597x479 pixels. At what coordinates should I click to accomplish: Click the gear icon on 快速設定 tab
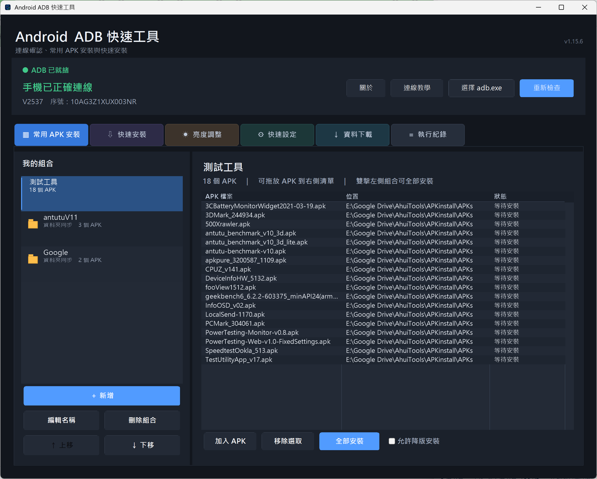point(261,134)
